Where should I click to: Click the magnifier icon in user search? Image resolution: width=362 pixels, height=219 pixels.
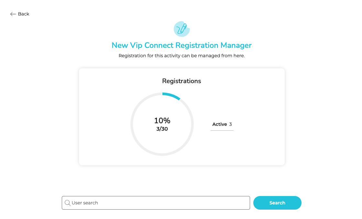67,203
